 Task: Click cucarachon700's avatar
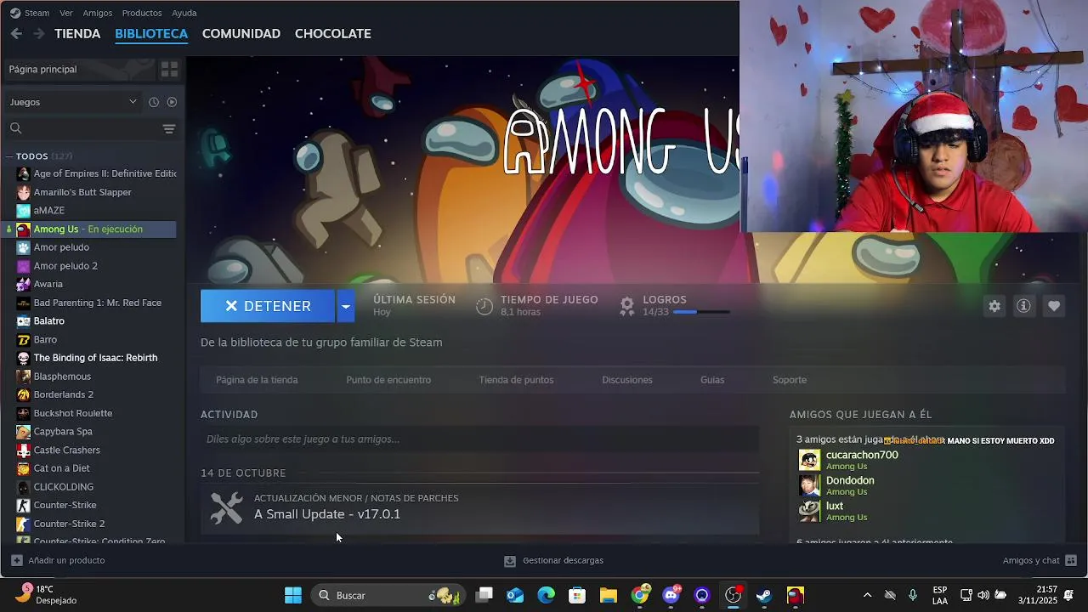[x=809, y=460]
